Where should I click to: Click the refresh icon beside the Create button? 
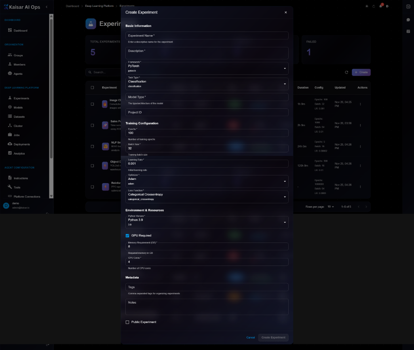346,72
